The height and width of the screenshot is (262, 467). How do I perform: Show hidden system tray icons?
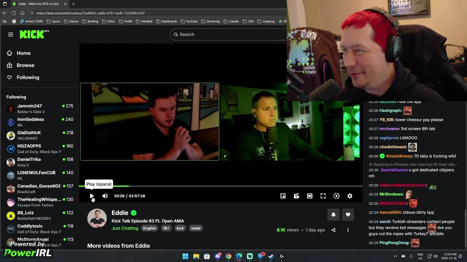coord(395,256)
